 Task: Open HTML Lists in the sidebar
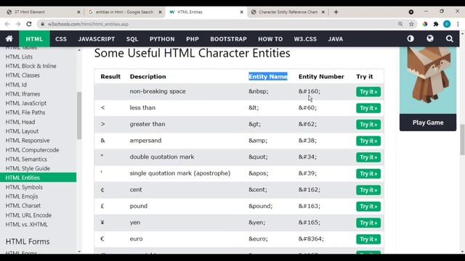click(x=20, y=57)
